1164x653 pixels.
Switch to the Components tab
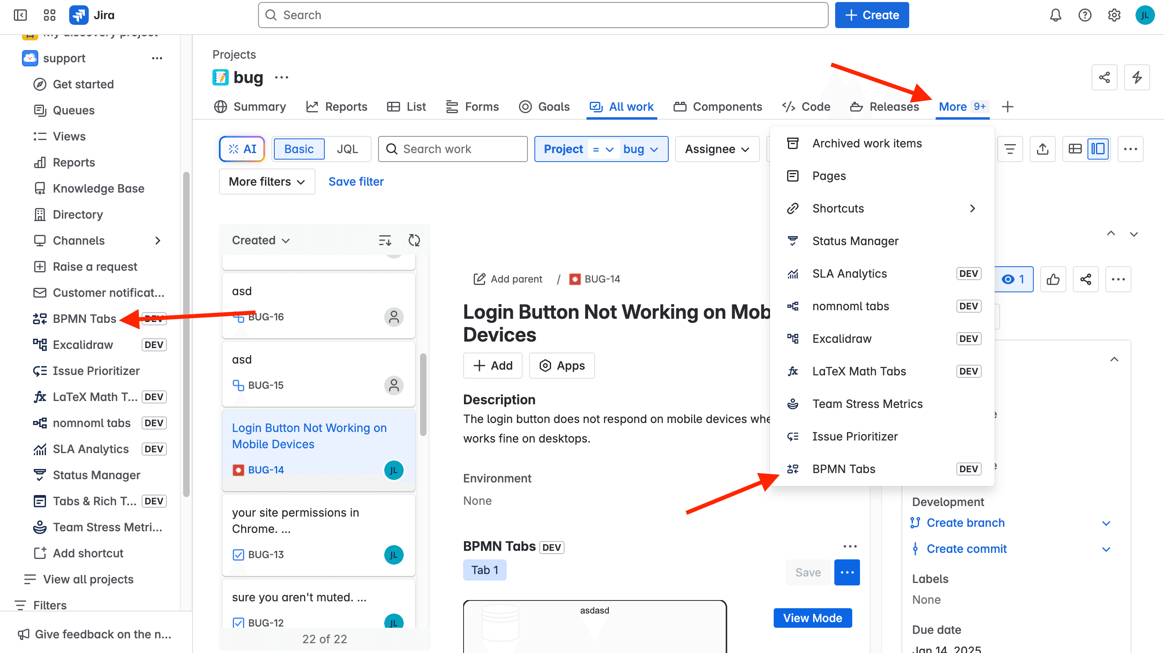tap(718, 107)
